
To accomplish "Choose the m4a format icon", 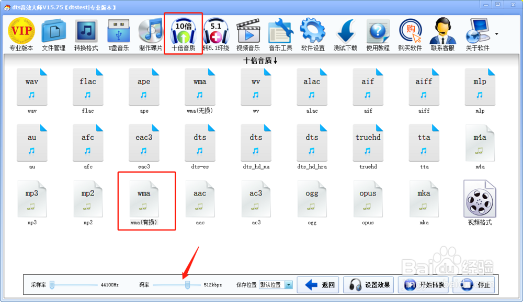I will pos(480,147).
